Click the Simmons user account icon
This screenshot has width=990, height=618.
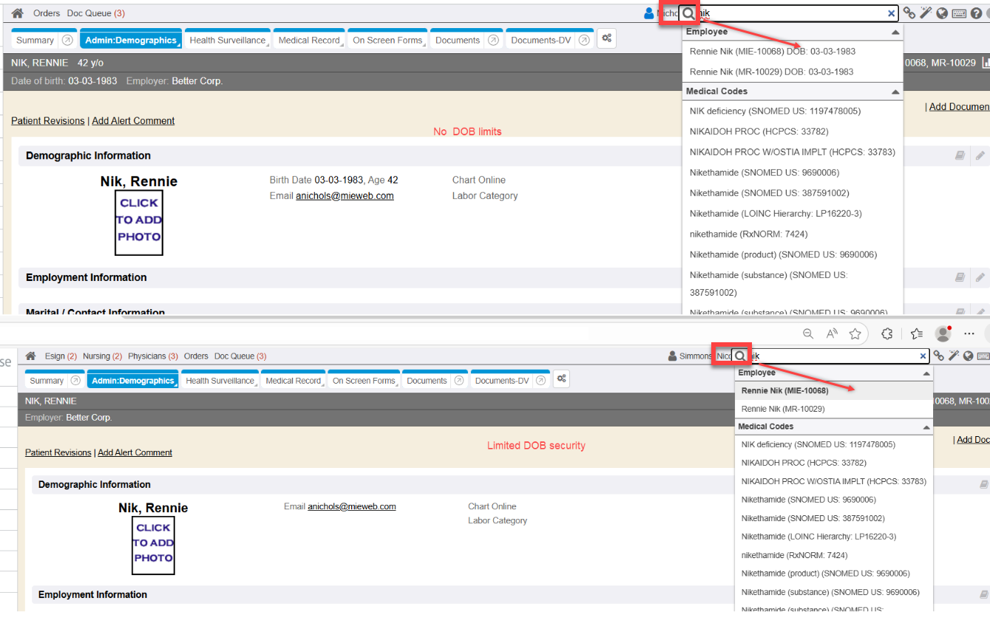coord(673,356)
